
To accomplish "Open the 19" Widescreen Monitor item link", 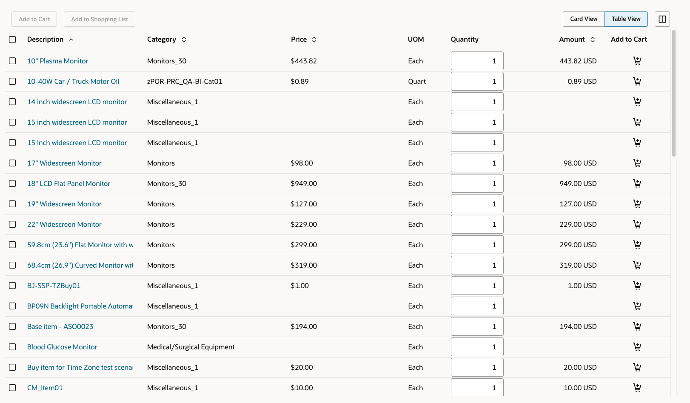I will [x=64, y=204].
